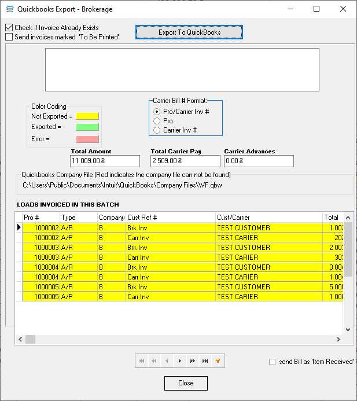
Task: Click the next page double-arrow icon
Action: pyautogui.click(x=192, y=360)
